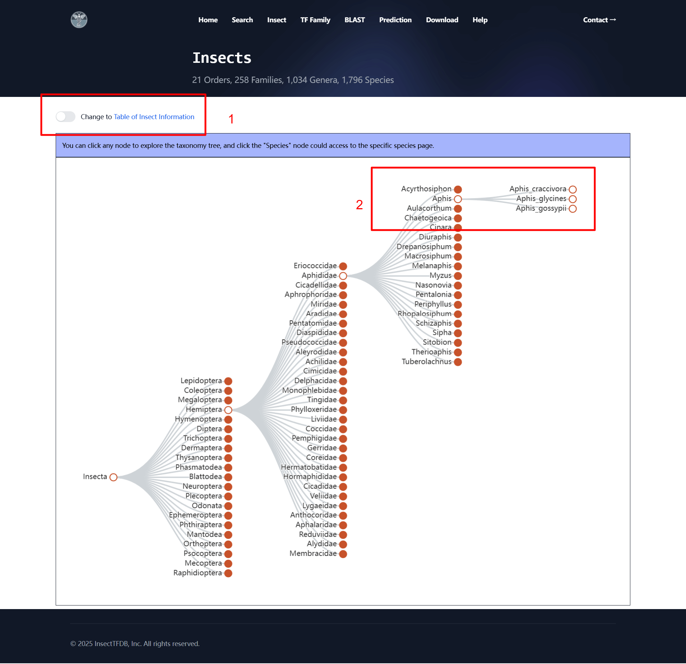
Task: Expand the Lepidoptera order node
Action: tap(228, 381)
